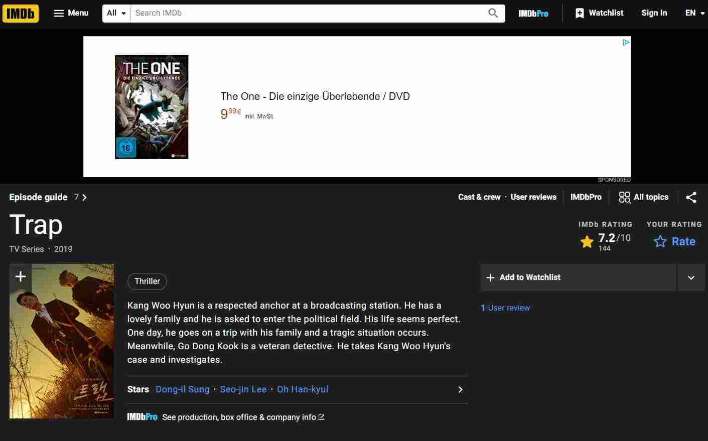Change language with the EN dropdown
The width and height of the screenshot is (708, 441).
pos(694,13)
